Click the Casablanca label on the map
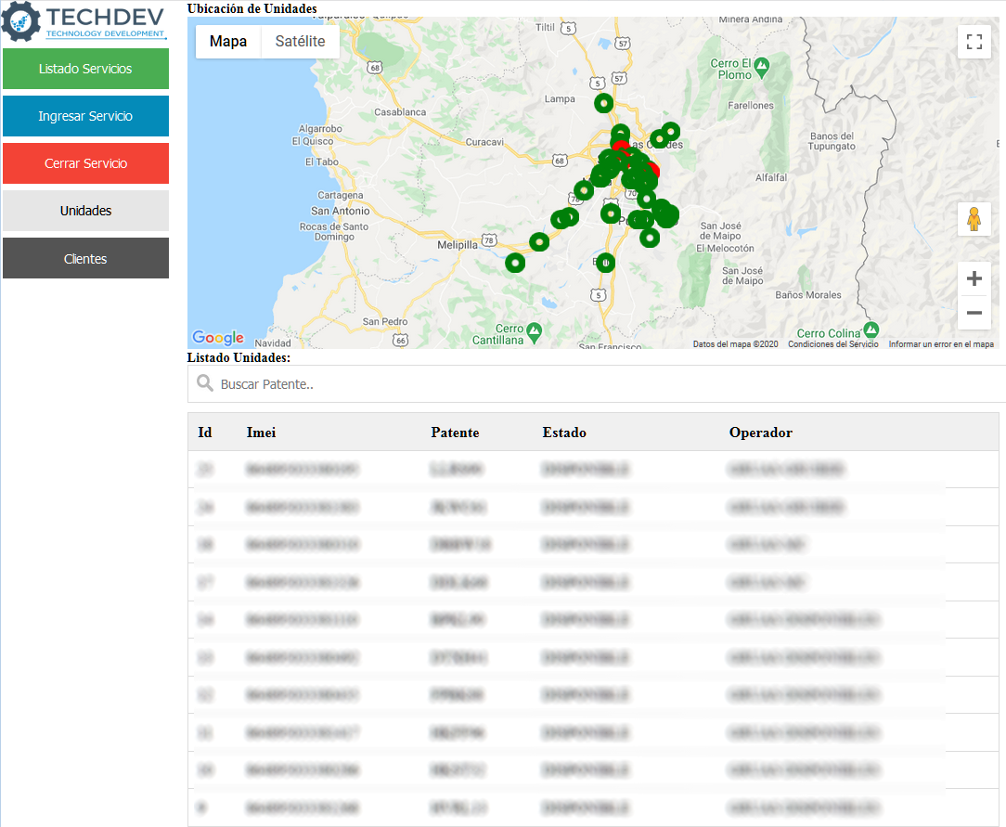1006x827 pixels. point(400,112)
